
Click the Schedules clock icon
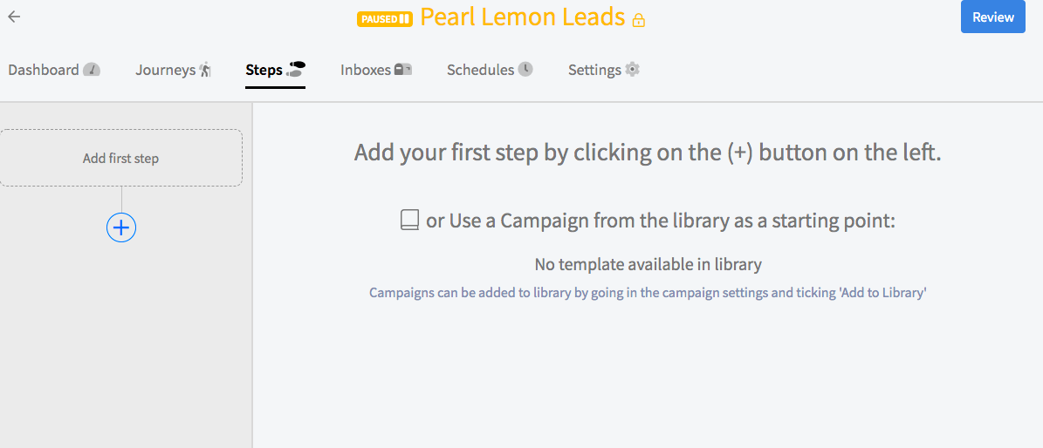(525, 69)
